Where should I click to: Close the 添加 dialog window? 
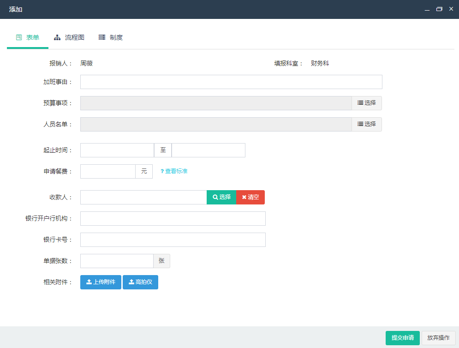[451, 9]
